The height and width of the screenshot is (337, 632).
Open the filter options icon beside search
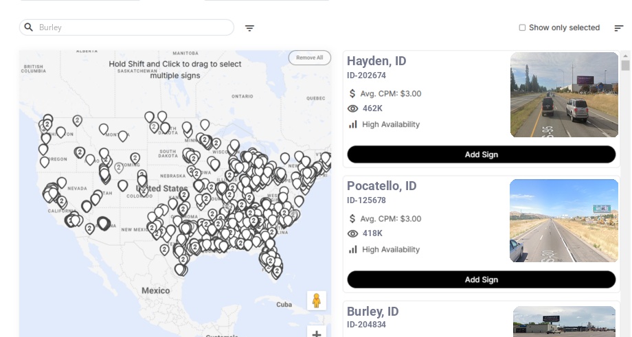249,28
